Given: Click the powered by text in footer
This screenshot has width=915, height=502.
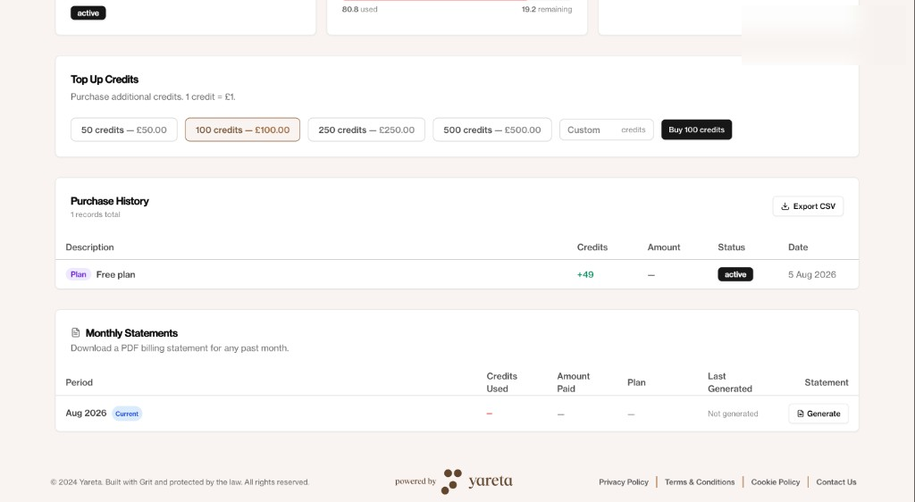Looking at the screenshot, I should (416, 481).
